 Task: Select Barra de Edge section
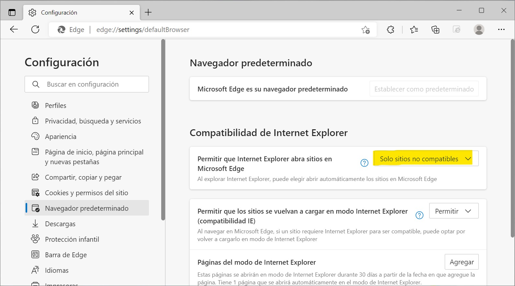coord(87,255)
